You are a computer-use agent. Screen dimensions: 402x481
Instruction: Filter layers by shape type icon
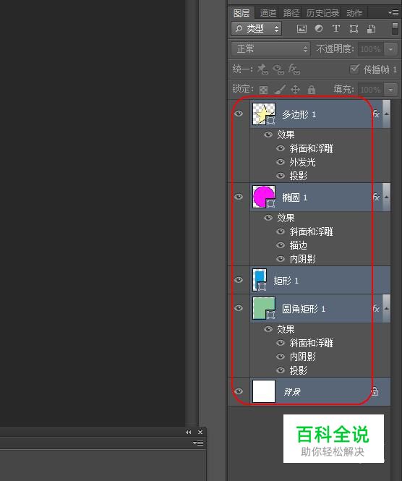point(354,28)
